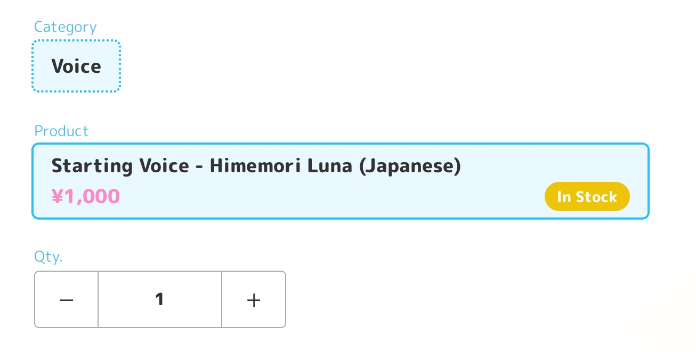696x352 pixels.
Task: Click the product title text Starting Voice
Action: pyautogui.click(x=120, y=166)
